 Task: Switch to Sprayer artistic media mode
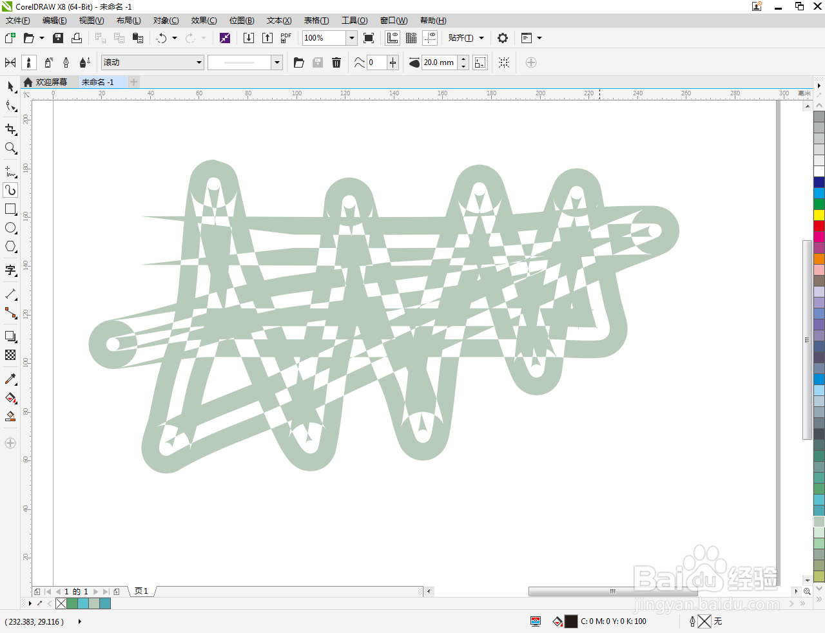48,62
